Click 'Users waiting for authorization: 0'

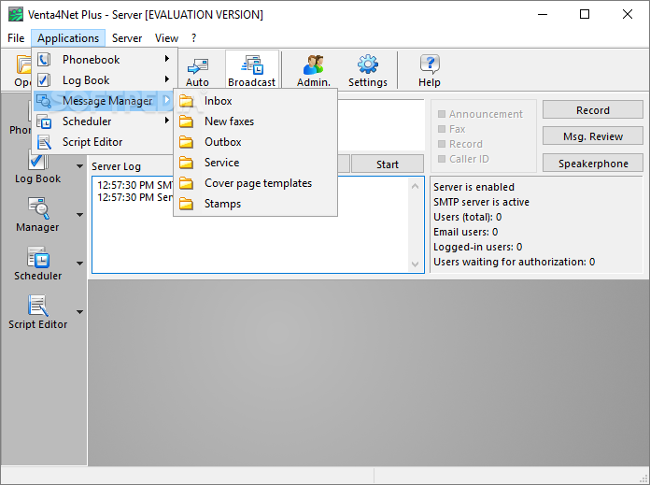[514, 262]
